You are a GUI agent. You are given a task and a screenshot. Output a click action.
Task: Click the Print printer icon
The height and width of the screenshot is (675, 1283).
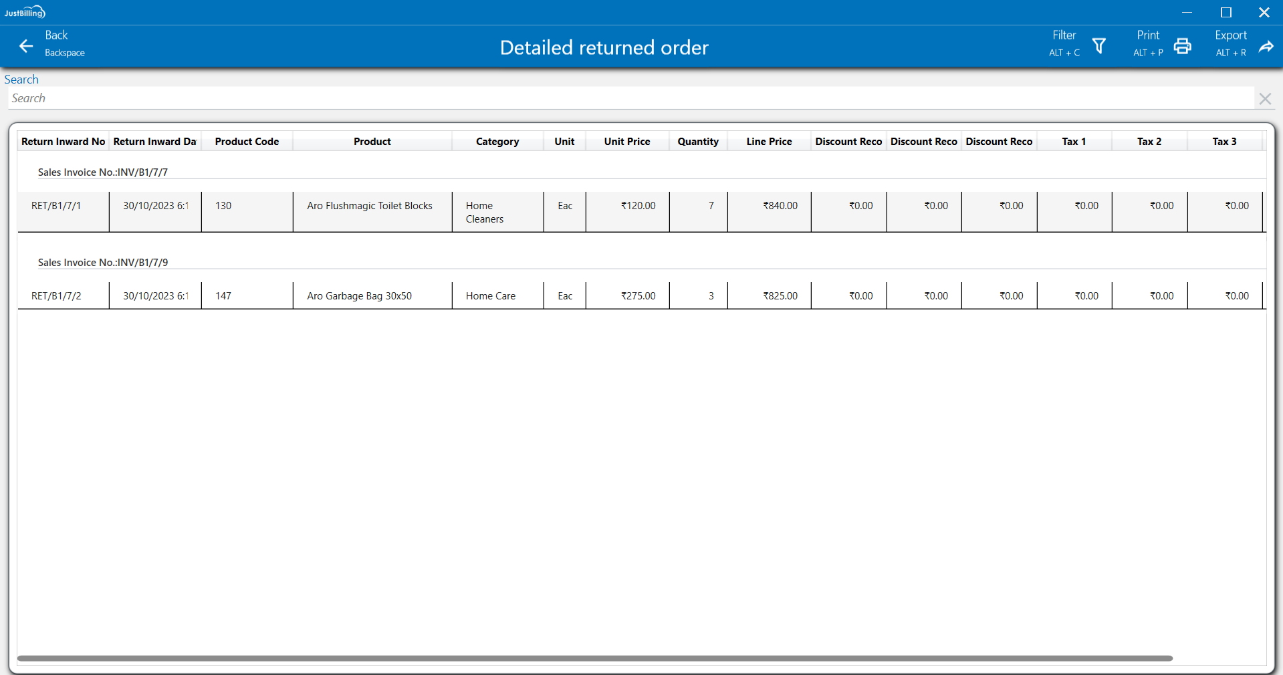click(1182, 46)
